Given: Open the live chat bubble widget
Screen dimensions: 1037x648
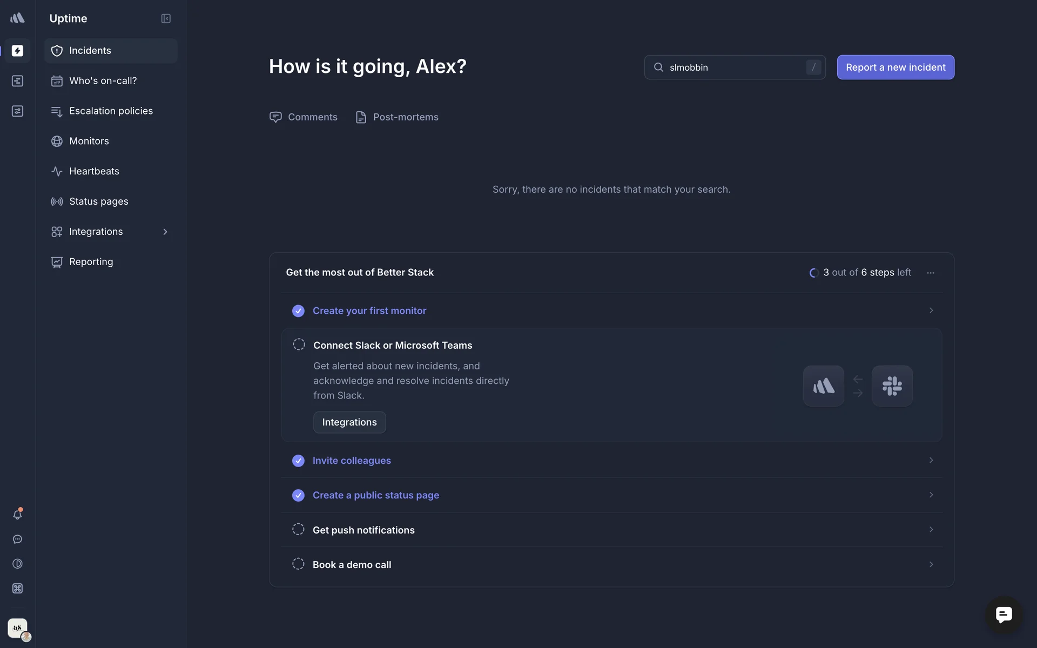Looking at the screenshot, I should click(1004, 615).
